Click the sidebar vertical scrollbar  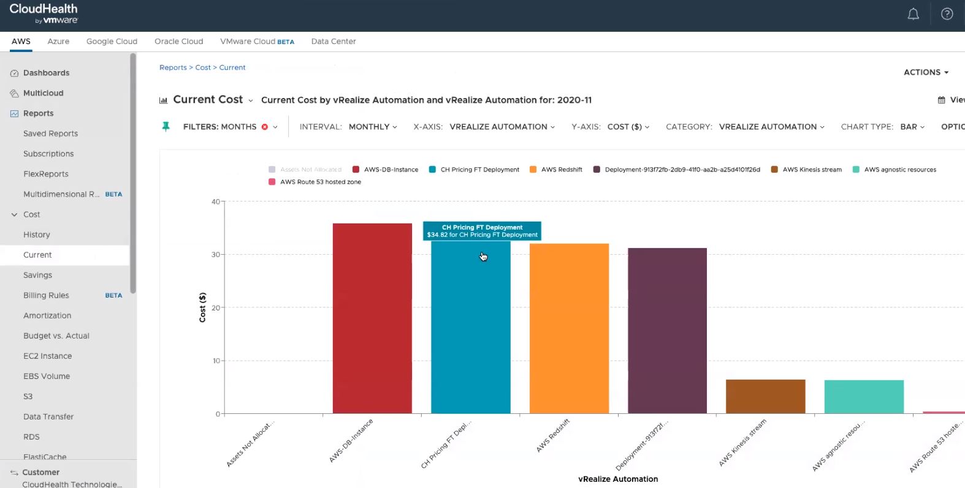(133, 173)
